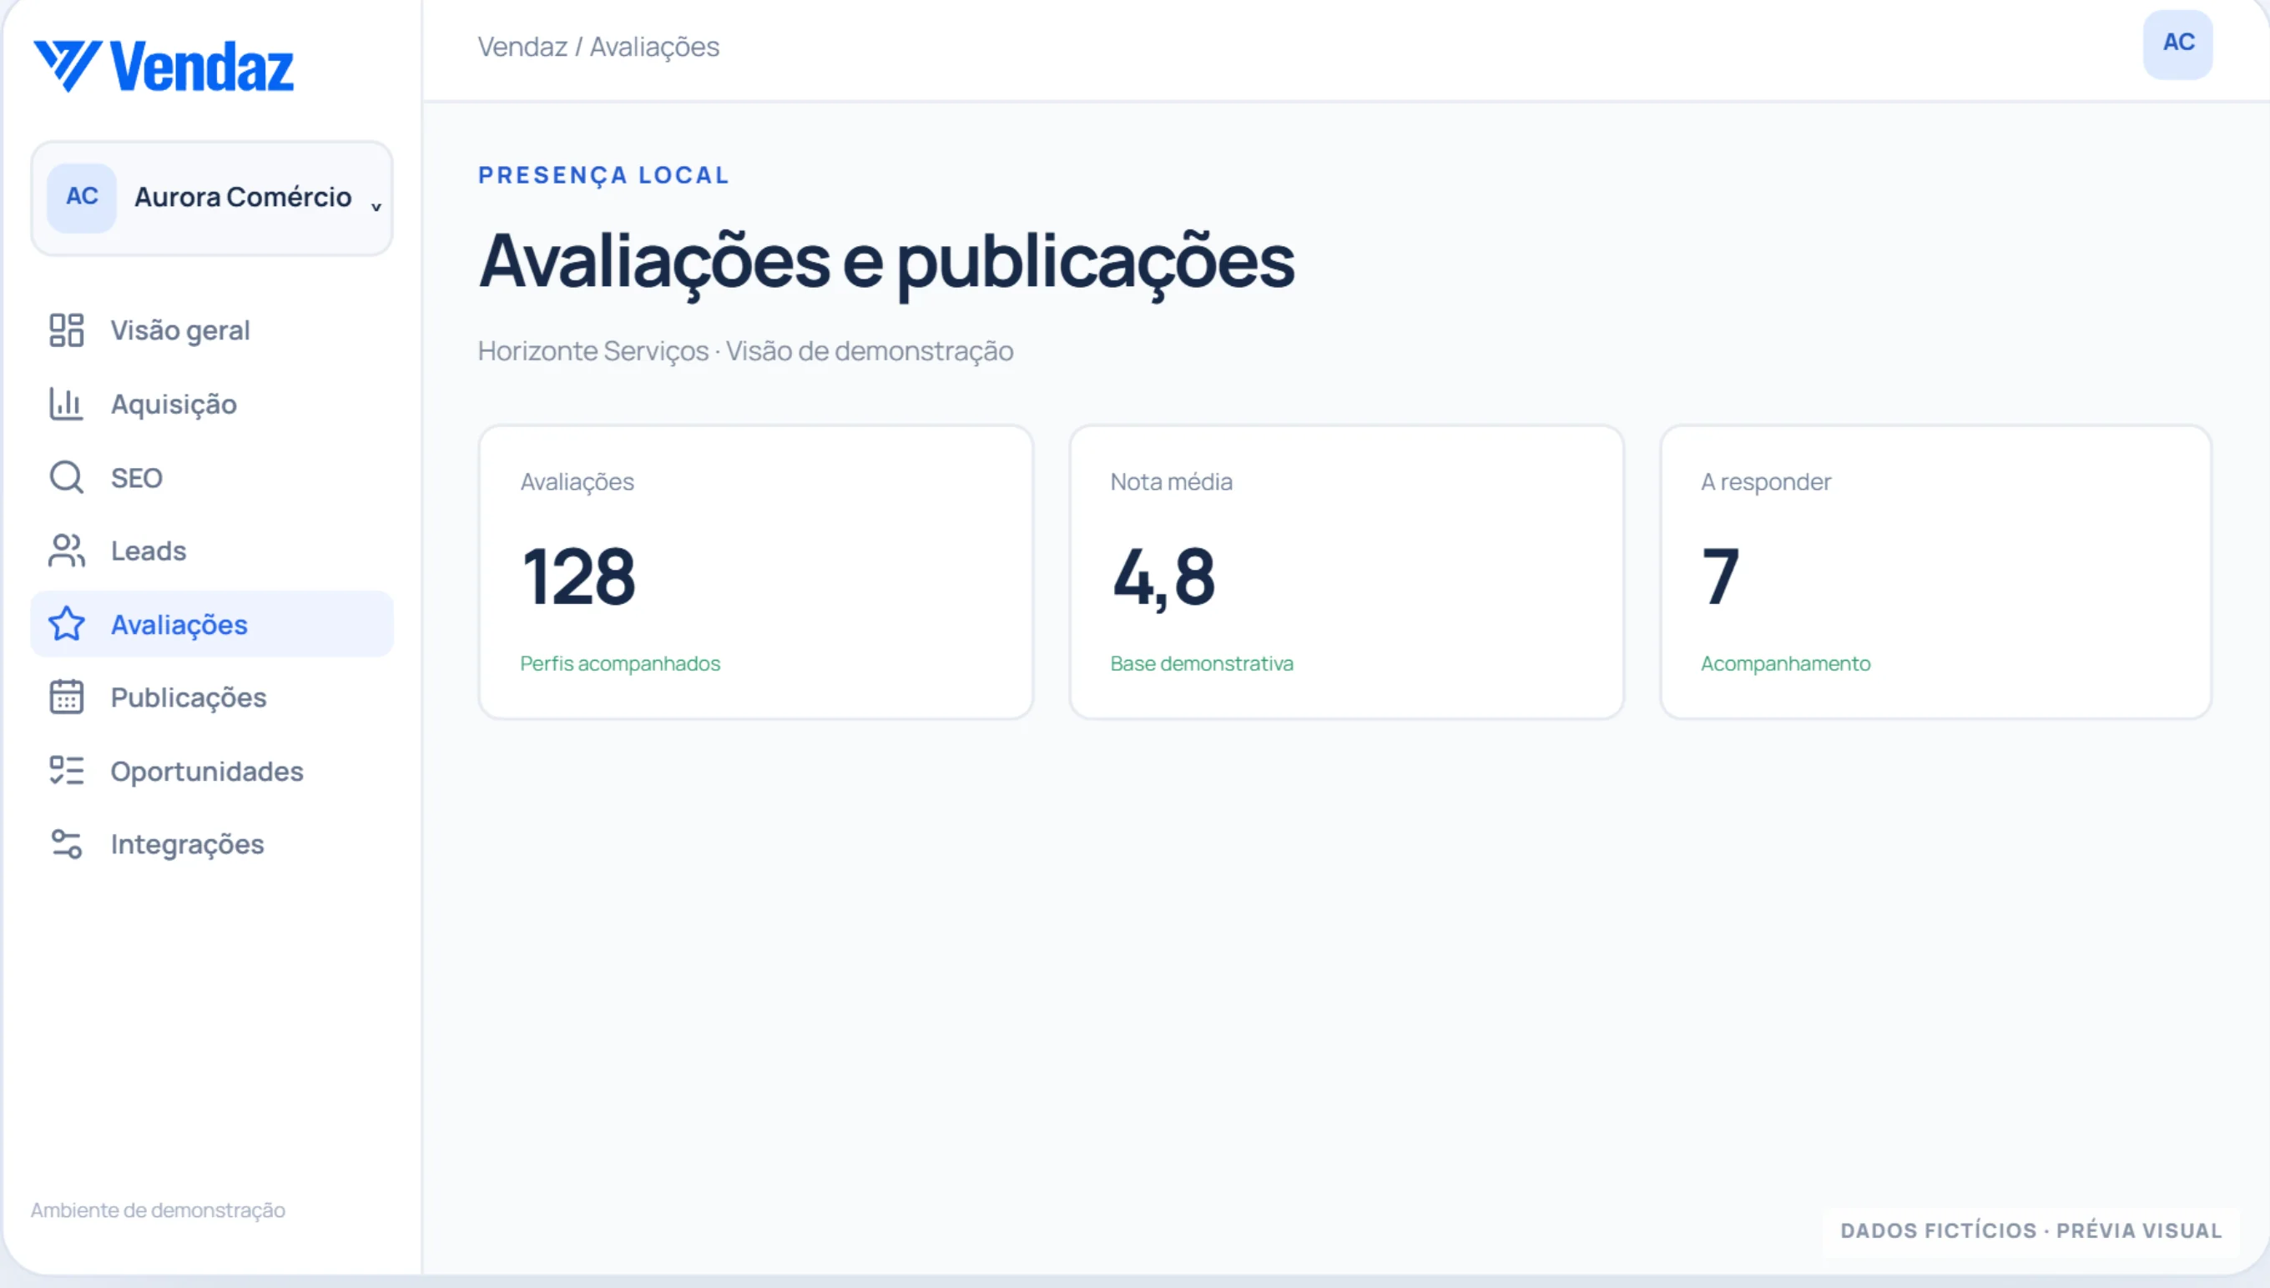Viewport: 2270px width, 1288px height.
Task: Open the Integrações page
Action: point(211,844)
